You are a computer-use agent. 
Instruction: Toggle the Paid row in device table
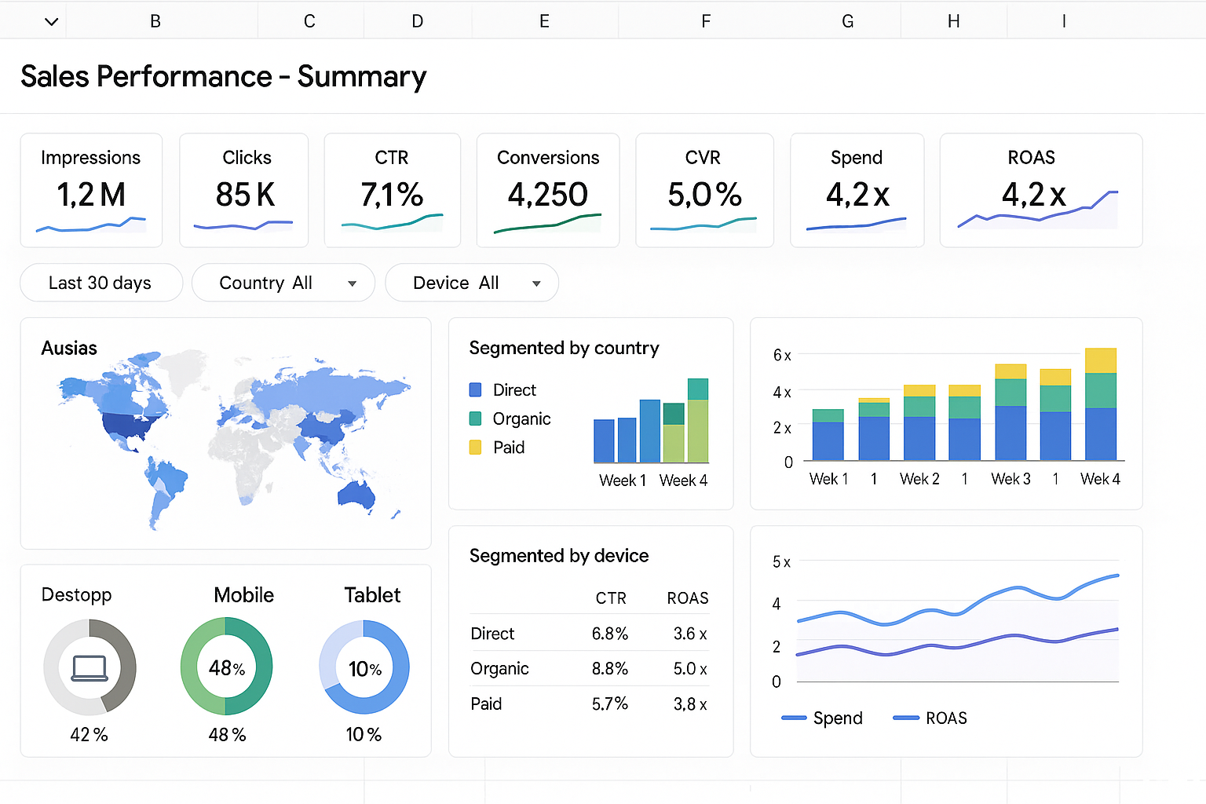pos(589,703)
